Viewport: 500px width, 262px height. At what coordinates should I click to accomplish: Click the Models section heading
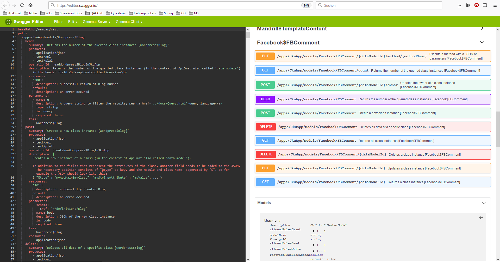click(264, 203)
